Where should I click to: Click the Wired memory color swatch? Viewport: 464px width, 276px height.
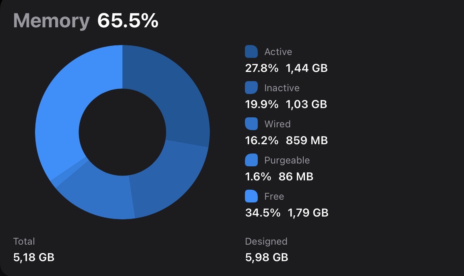click(251, 124)
